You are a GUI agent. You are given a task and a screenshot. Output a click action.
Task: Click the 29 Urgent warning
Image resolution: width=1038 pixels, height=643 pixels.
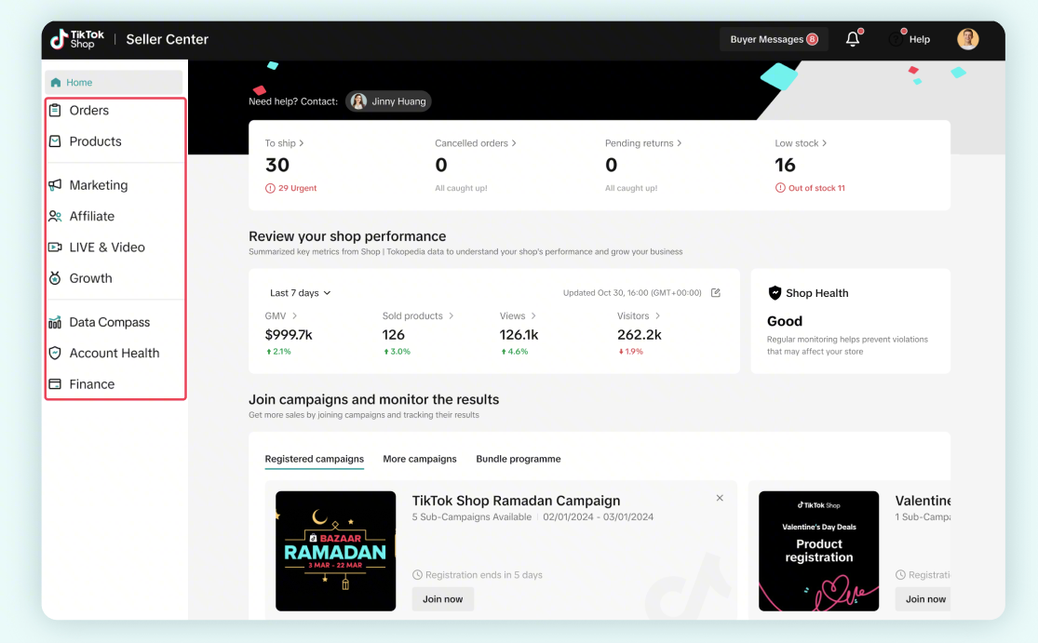[290, 188]
